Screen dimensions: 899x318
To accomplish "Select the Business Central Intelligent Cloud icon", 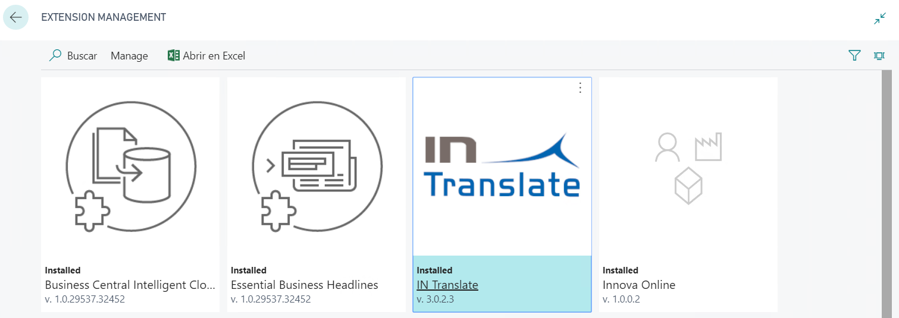I will [130, 166].
